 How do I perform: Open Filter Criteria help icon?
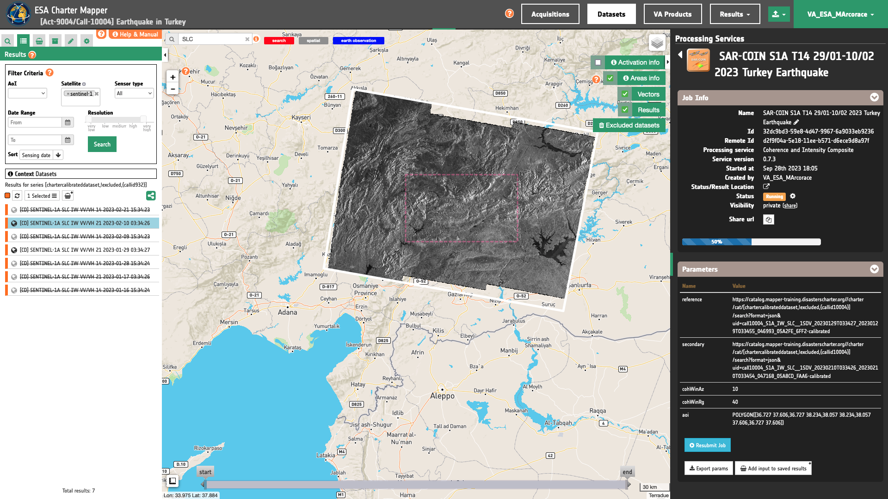click(x=49, y=73)
